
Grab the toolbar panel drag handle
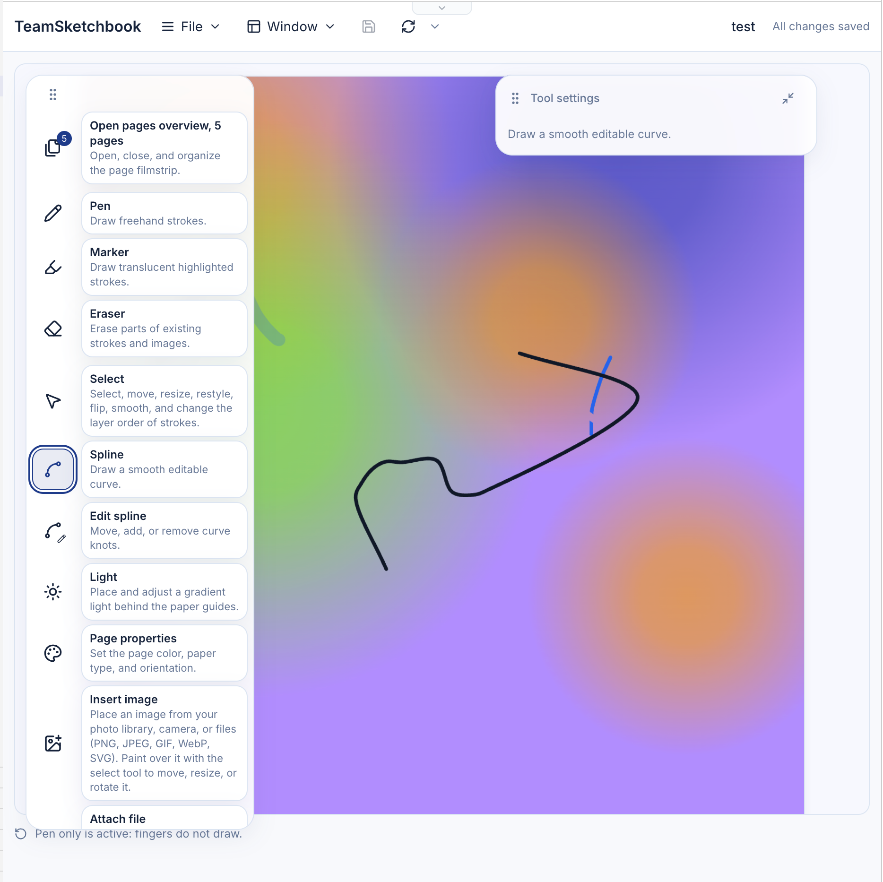[x=53, y=95]
